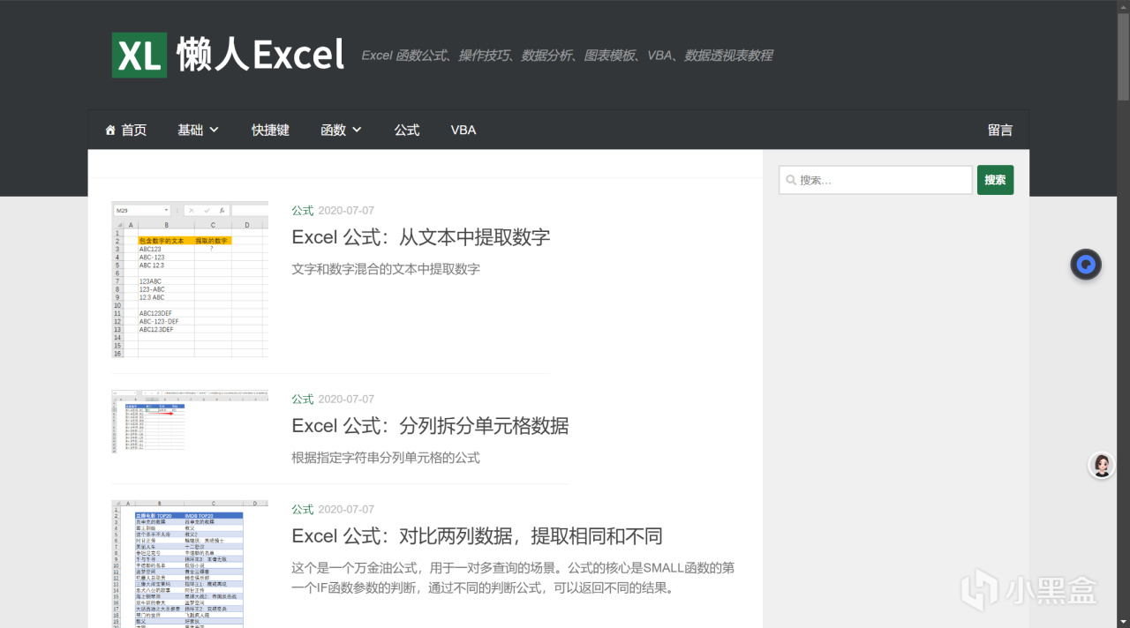Screen dimensions: 1130x628
Task: Click date 2020-07-07 of 对比两列数据 article
Action: pos(346,510)
